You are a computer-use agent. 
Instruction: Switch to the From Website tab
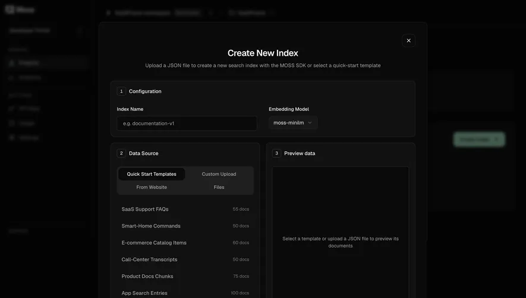pos(152,187)
